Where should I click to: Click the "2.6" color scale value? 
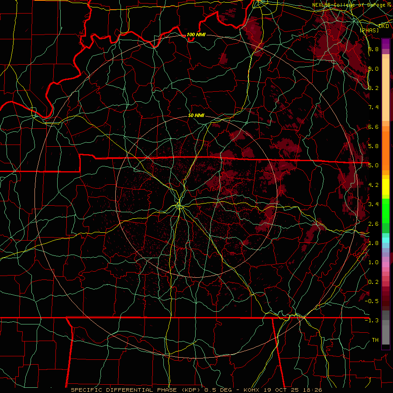(373, 224)
